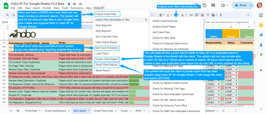This screenshot has height=114, width=266.
Task: Open the Support link in header
Action: (249, 37)
